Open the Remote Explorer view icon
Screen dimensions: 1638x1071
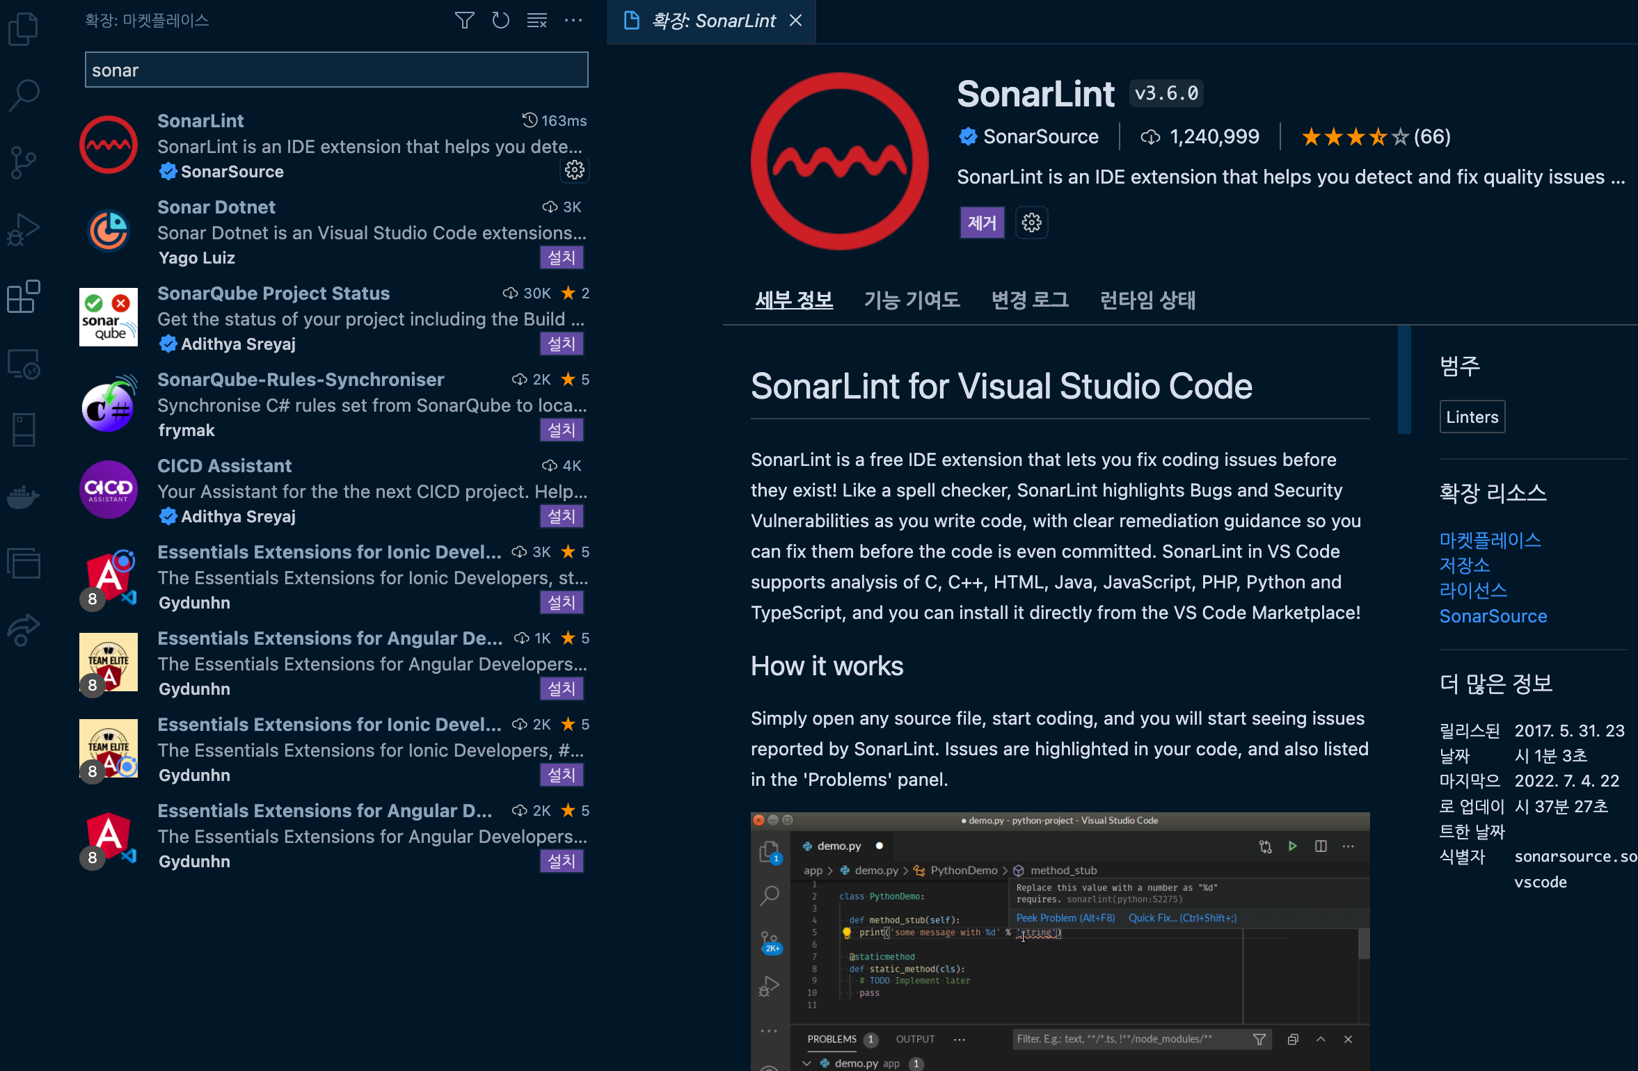coord(24,363)
